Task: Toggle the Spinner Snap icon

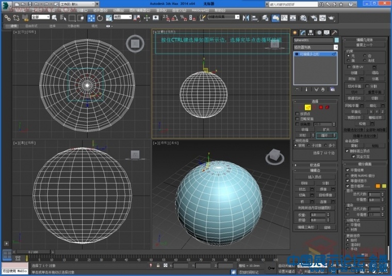Action: [x=192, y=18]
